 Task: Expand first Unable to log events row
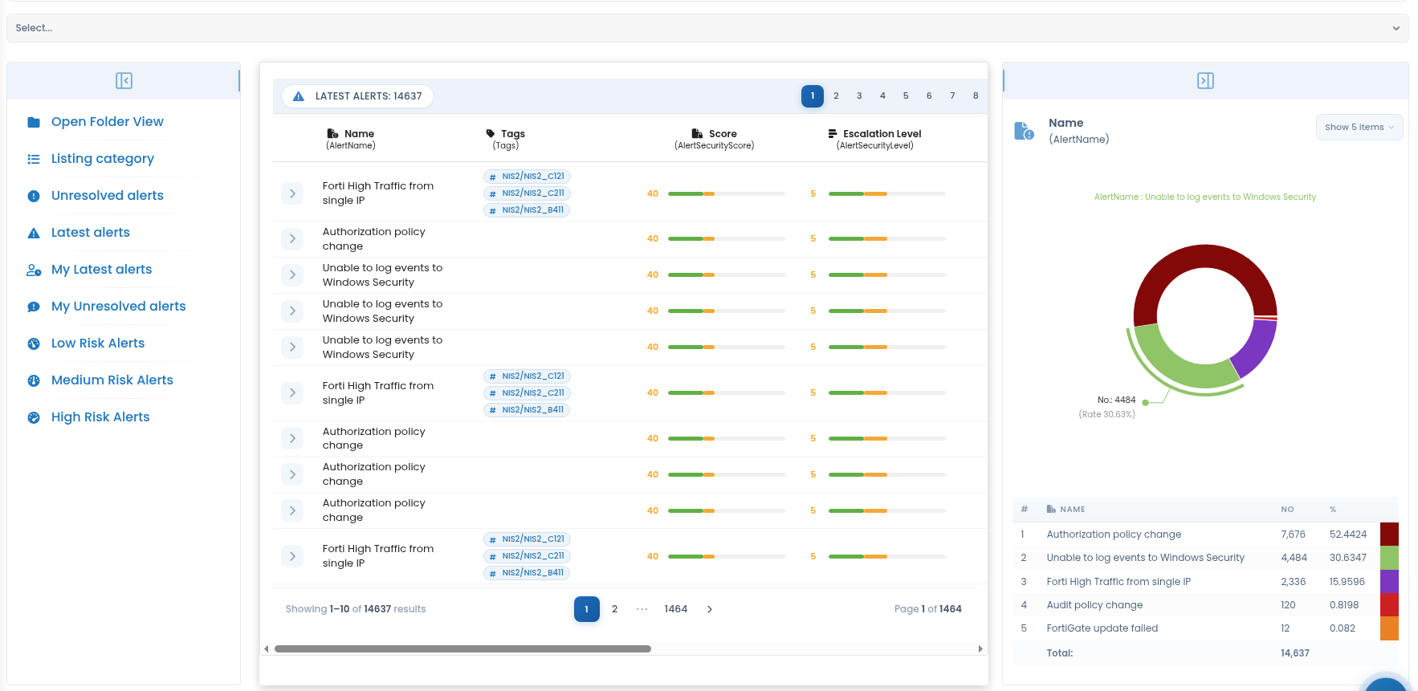point(292,275)
